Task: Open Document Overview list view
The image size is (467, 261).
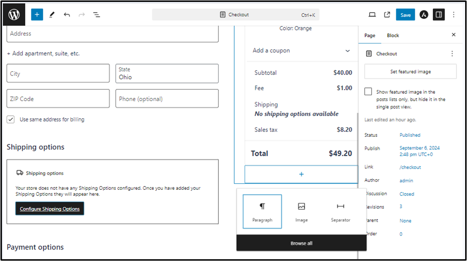Action: pos(96,15)
